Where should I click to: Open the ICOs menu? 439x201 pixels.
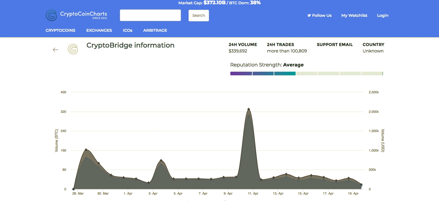128,31
